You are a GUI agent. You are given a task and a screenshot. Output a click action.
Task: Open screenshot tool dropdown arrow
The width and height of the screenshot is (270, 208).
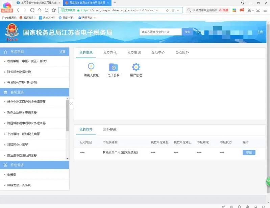[x=253, y=10]
